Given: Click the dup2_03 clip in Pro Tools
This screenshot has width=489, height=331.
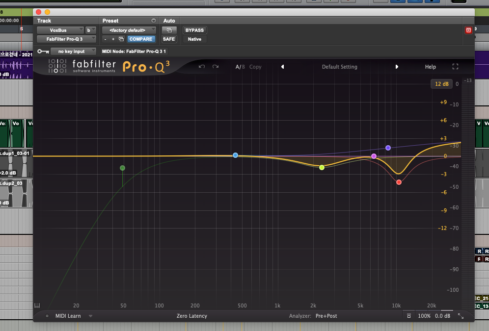Looking at the screenshot, I should (16, 193).
